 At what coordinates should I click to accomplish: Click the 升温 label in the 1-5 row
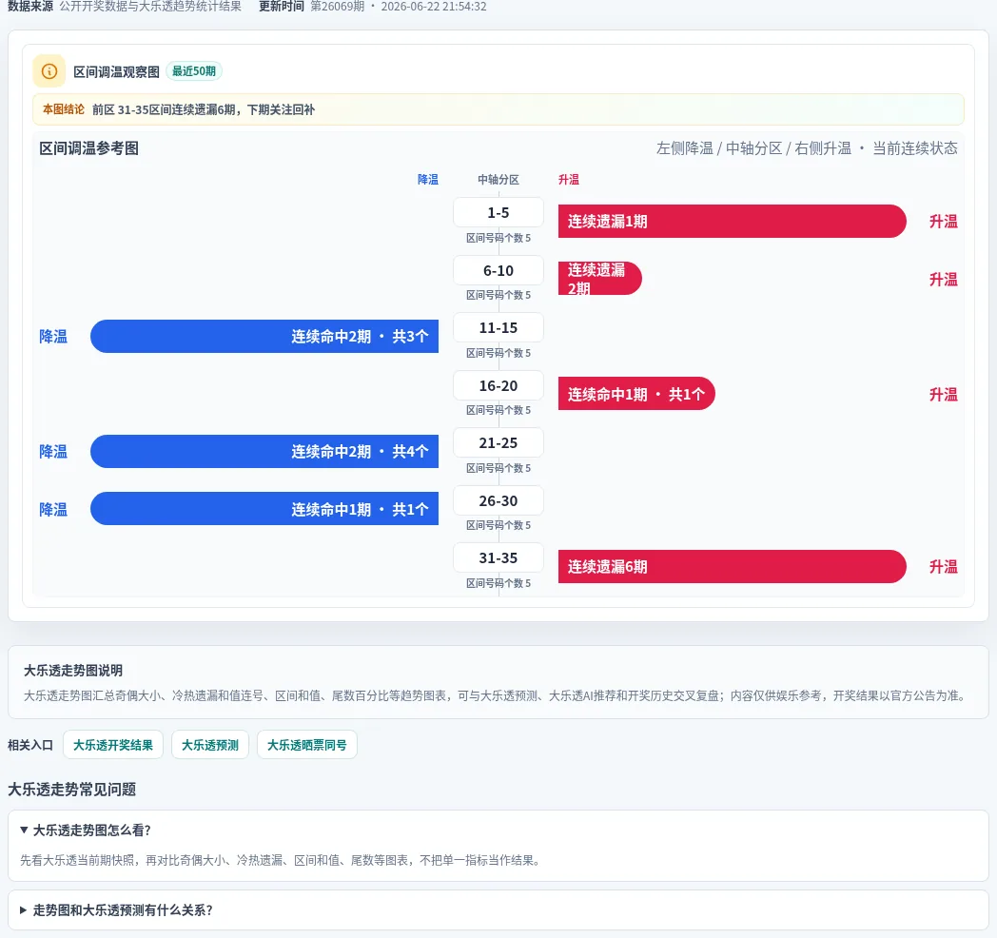pos(943,222)
